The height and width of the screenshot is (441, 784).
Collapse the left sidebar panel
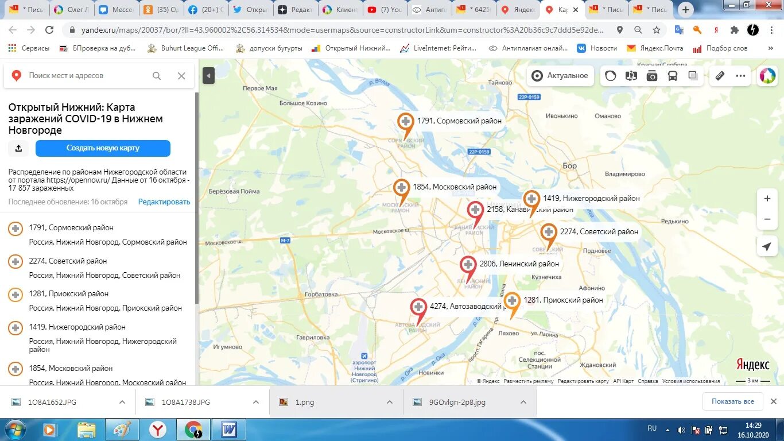(208, 75)
